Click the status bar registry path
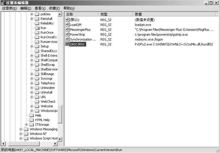Image resolution: width=220 pixels, height=153 pixels. click(62, 150)
